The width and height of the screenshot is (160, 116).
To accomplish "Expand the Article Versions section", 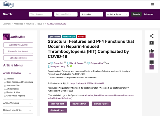I will (30, 103).
